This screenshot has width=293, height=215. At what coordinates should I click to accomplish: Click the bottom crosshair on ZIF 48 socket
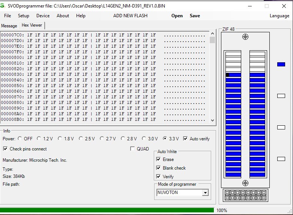pos(245,183)
